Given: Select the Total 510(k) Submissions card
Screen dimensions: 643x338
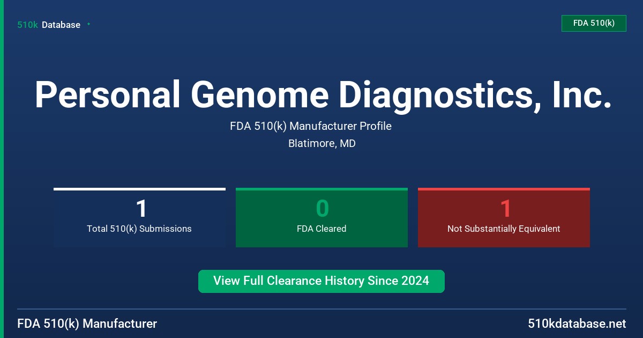Looking at the screenshot, I should [x=139, y=218].
